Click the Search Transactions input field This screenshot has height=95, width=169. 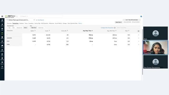128,28
